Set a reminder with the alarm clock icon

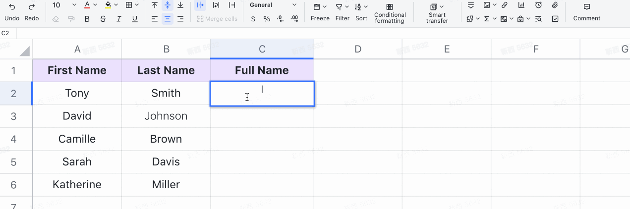tap(538, 5)
